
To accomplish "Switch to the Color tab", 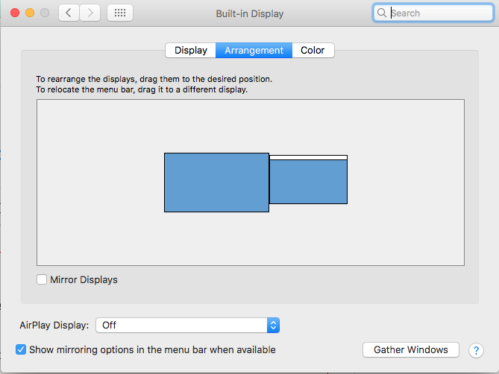I will (x=313, y=50).
